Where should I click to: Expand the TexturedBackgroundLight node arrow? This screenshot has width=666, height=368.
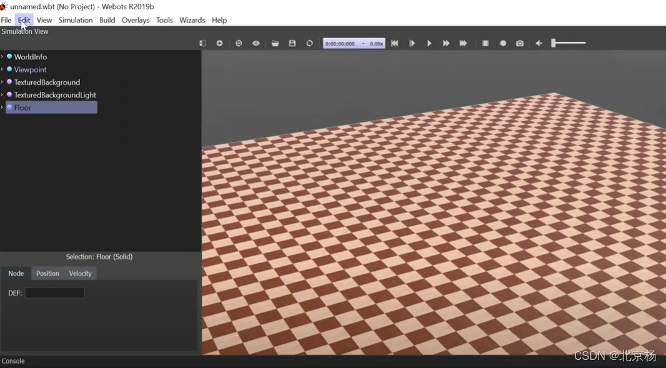pos(2,95)
